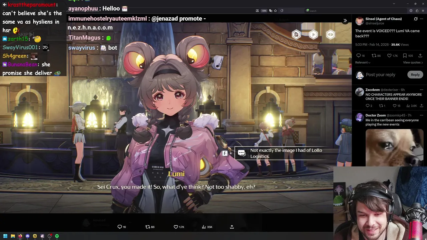The height and width of the screenshot is (240, 427).
Task: Click the Lumi speaker name label
Action: point(176,174)
